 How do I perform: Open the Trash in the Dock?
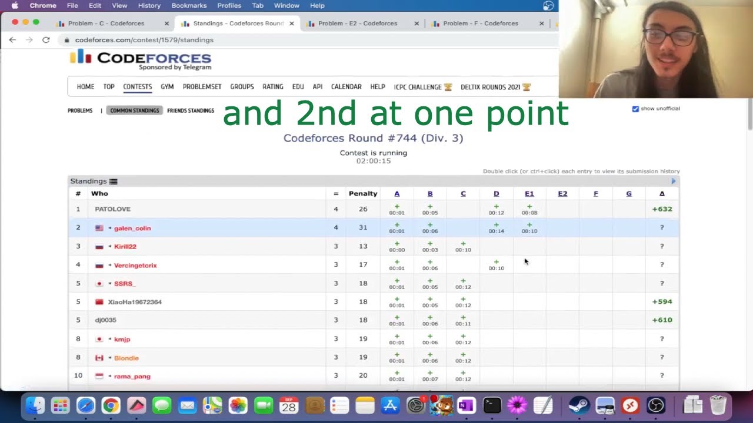click(x=718, y=405)
